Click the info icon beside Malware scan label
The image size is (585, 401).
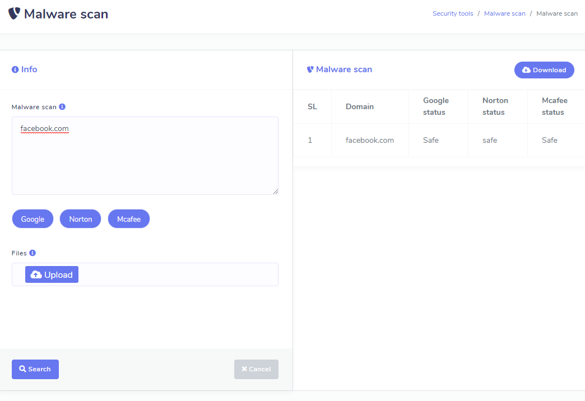pos(62,106)
